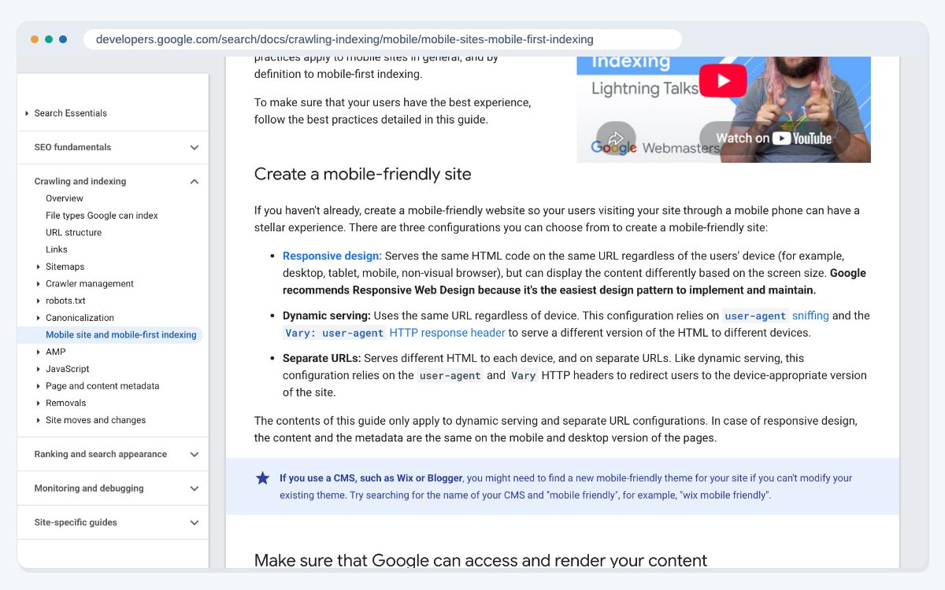Expand Site moves and changes triangle

point(38,420)
